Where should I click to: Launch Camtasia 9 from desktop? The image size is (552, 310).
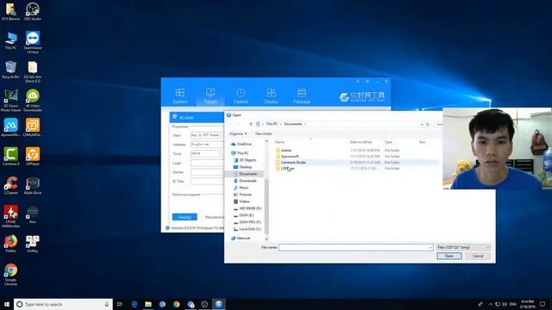tap(10, 157)
